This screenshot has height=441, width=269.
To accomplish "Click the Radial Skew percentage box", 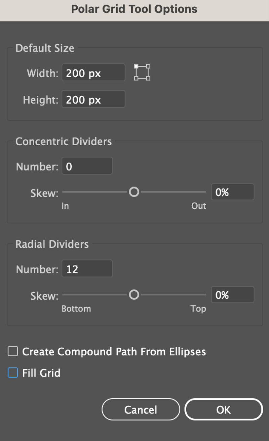I will 232,295.
